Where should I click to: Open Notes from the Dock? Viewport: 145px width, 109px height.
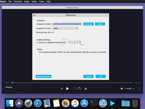point(56,103)
